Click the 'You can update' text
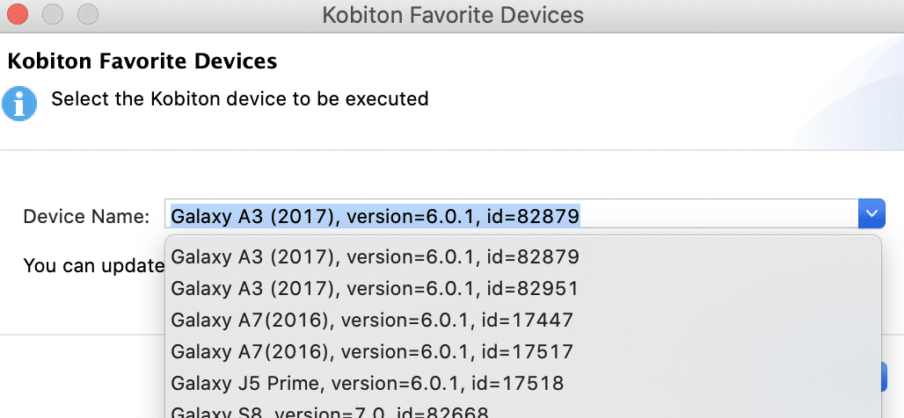Screen dimensions: 904x418 point(93,264)
